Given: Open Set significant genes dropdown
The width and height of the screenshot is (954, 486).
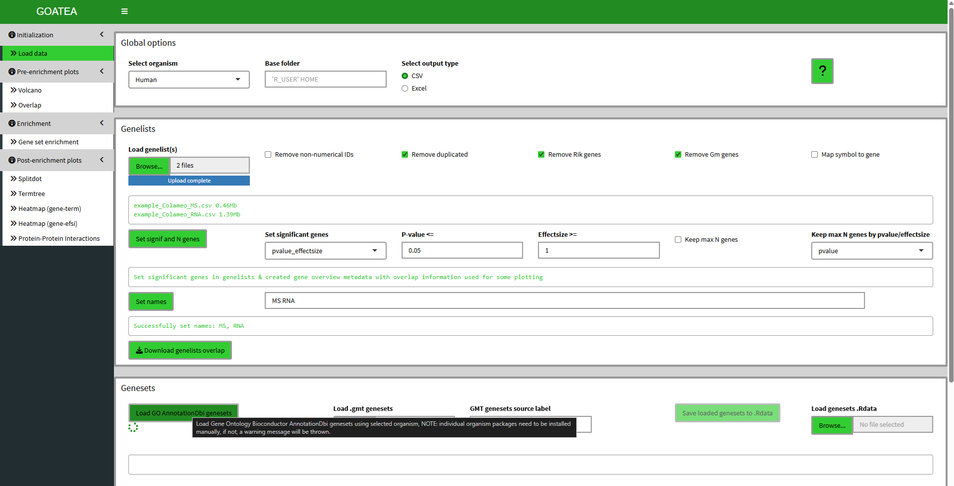Looking at the screenshot, I should tap(325, 251).
